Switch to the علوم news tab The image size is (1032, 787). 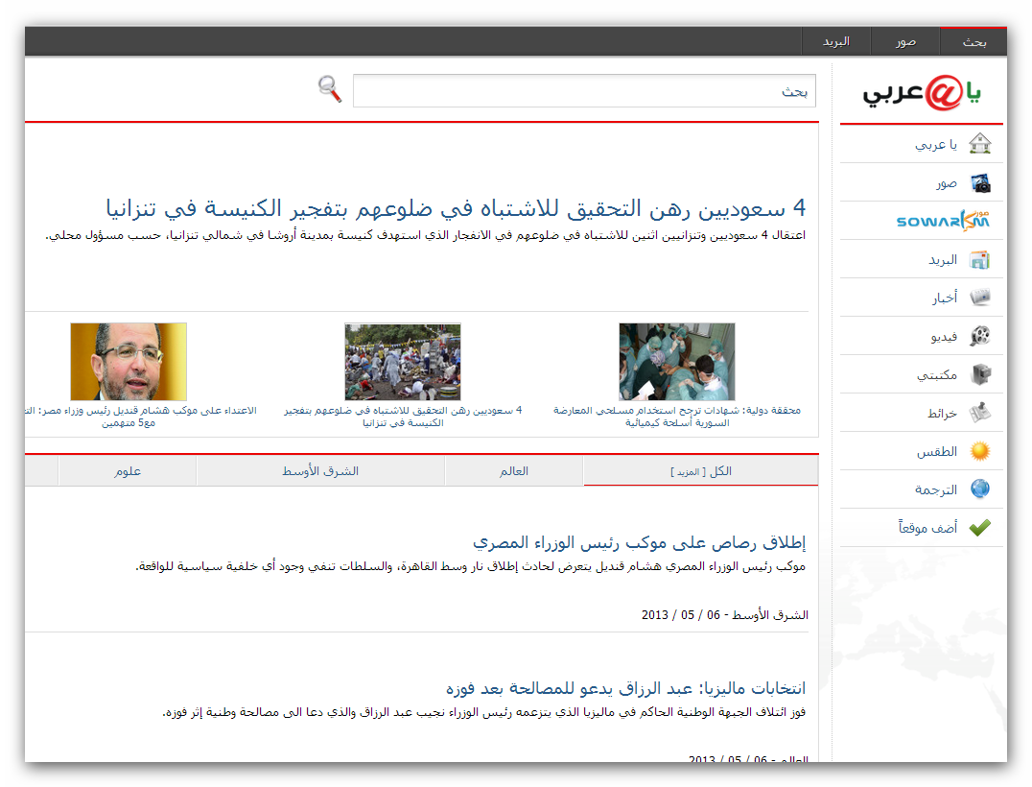point(128,471)
